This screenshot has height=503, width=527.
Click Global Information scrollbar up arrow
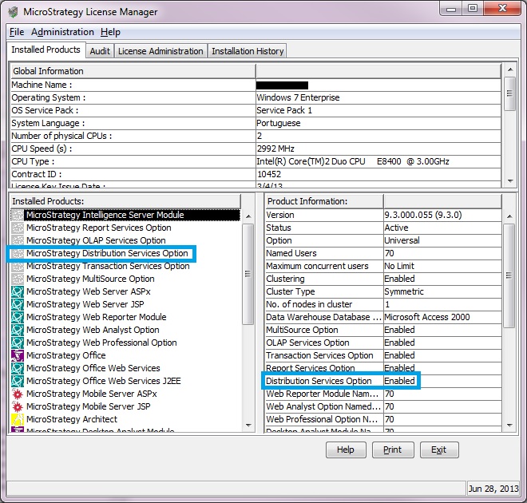click(510, 69)
